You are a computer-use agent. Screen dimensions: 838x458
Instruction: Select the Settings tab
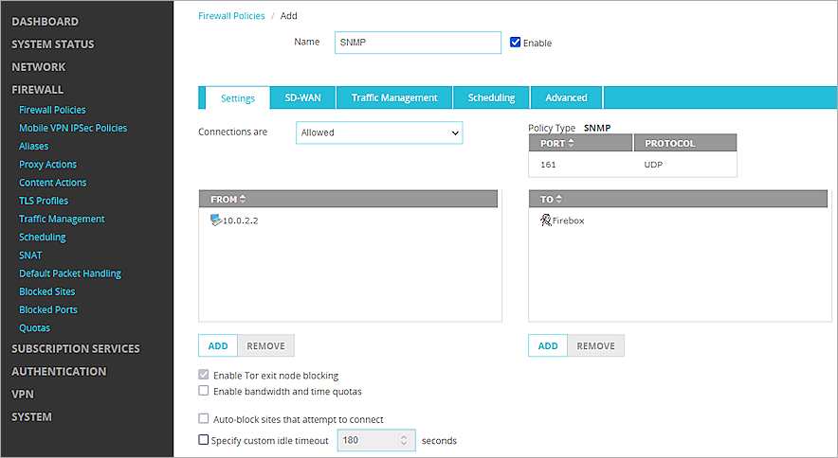pyautogui.click(x=238, y=98)
